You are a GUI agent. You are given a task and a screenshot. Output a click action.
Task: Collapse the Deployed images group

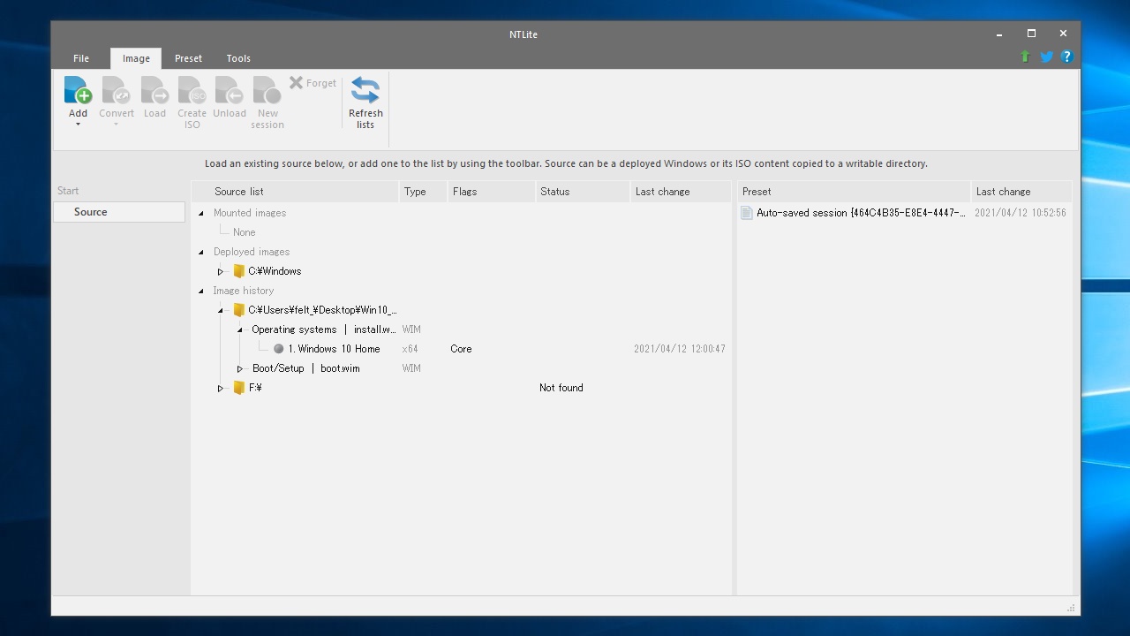(x=201, y=252)
